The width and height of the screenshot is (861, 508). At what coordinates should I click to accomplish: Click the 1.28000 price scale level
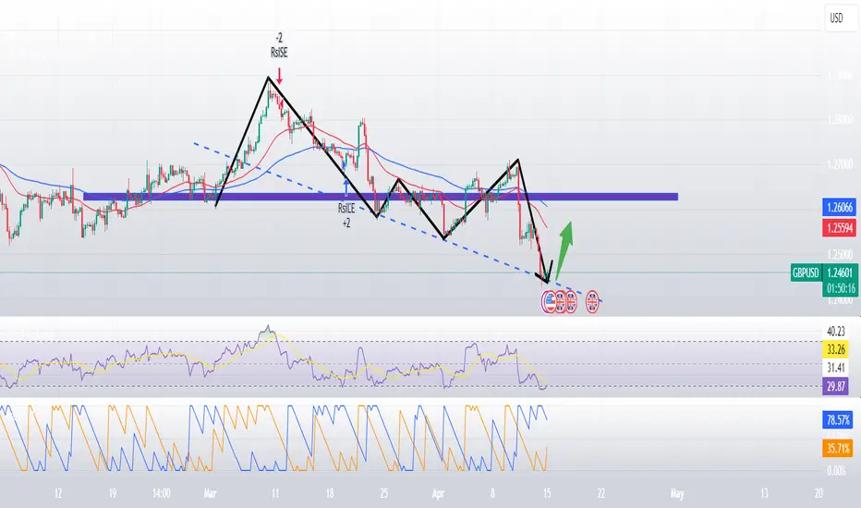[840, 120]
